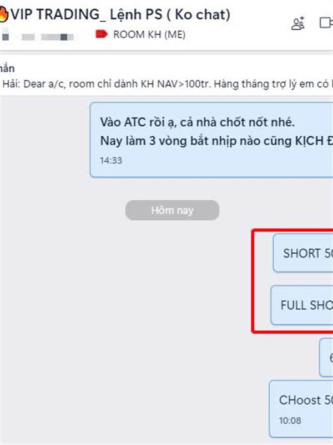Click the red tag label icon

pyautogui.click(x=102, y=34)
